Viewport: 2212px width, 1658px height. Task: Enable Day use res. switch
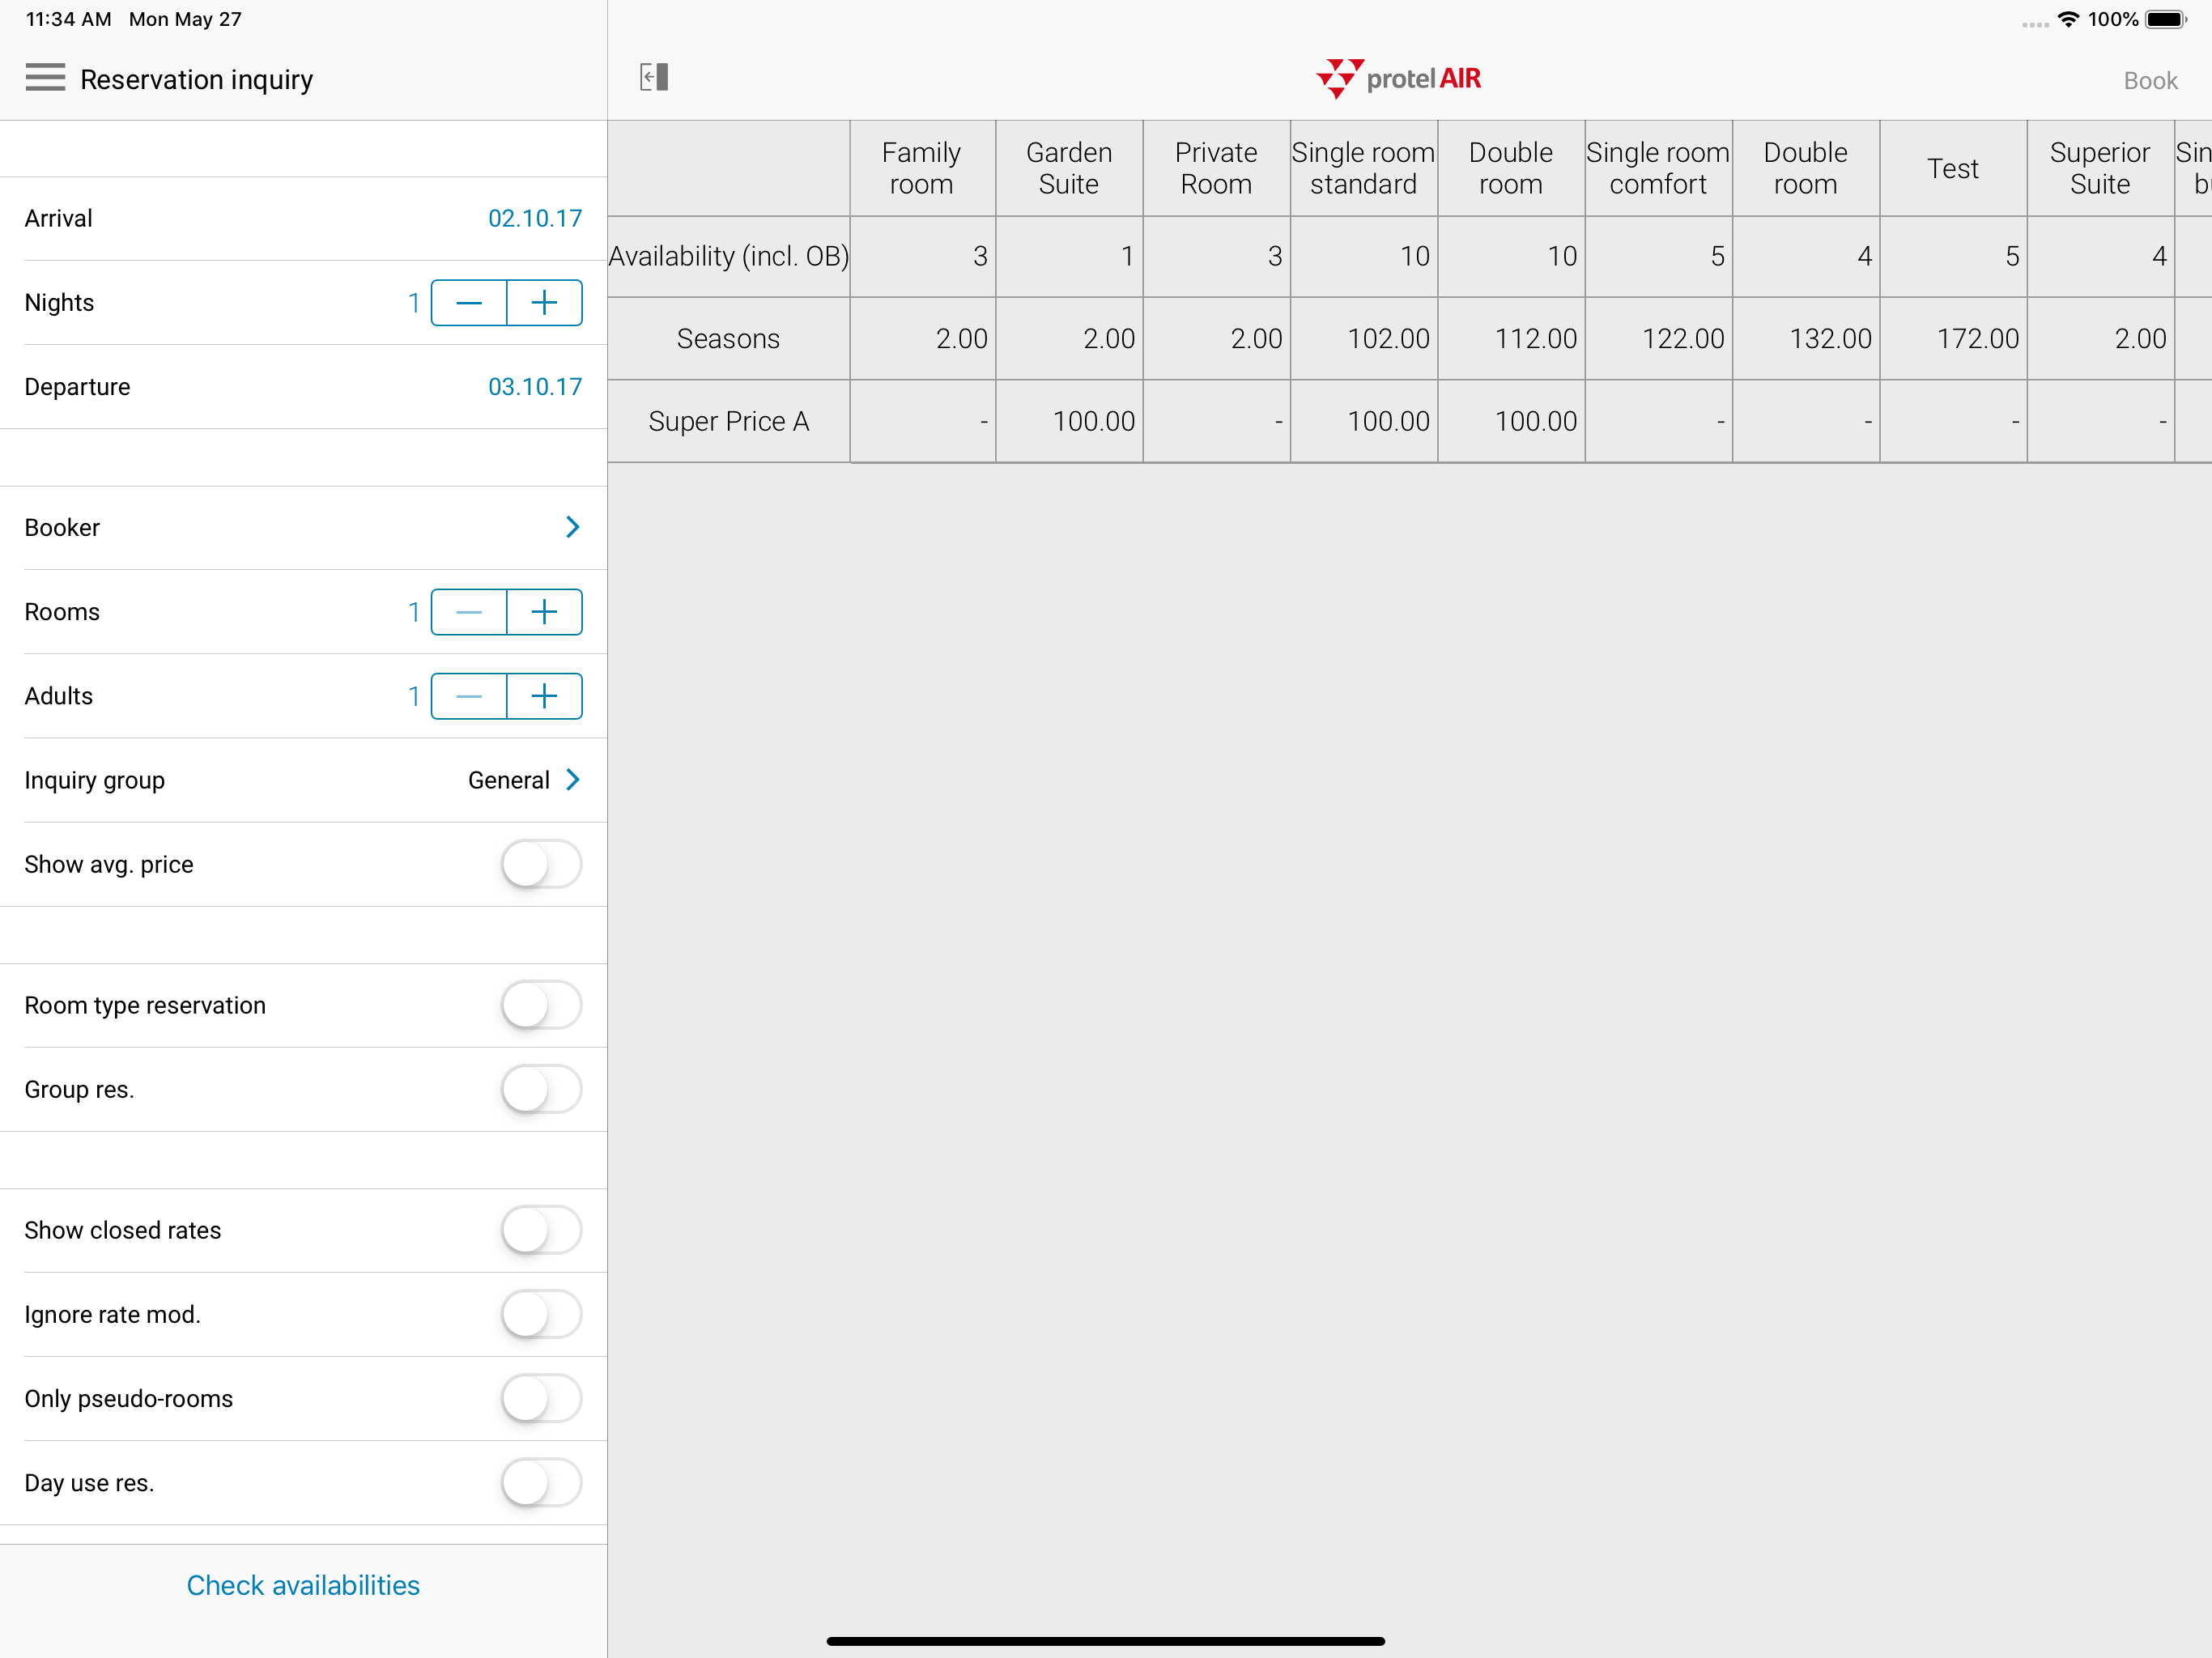(x=541, y=1483)
